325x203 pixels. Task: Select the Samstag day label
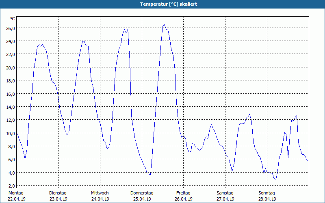click(225, 193)
